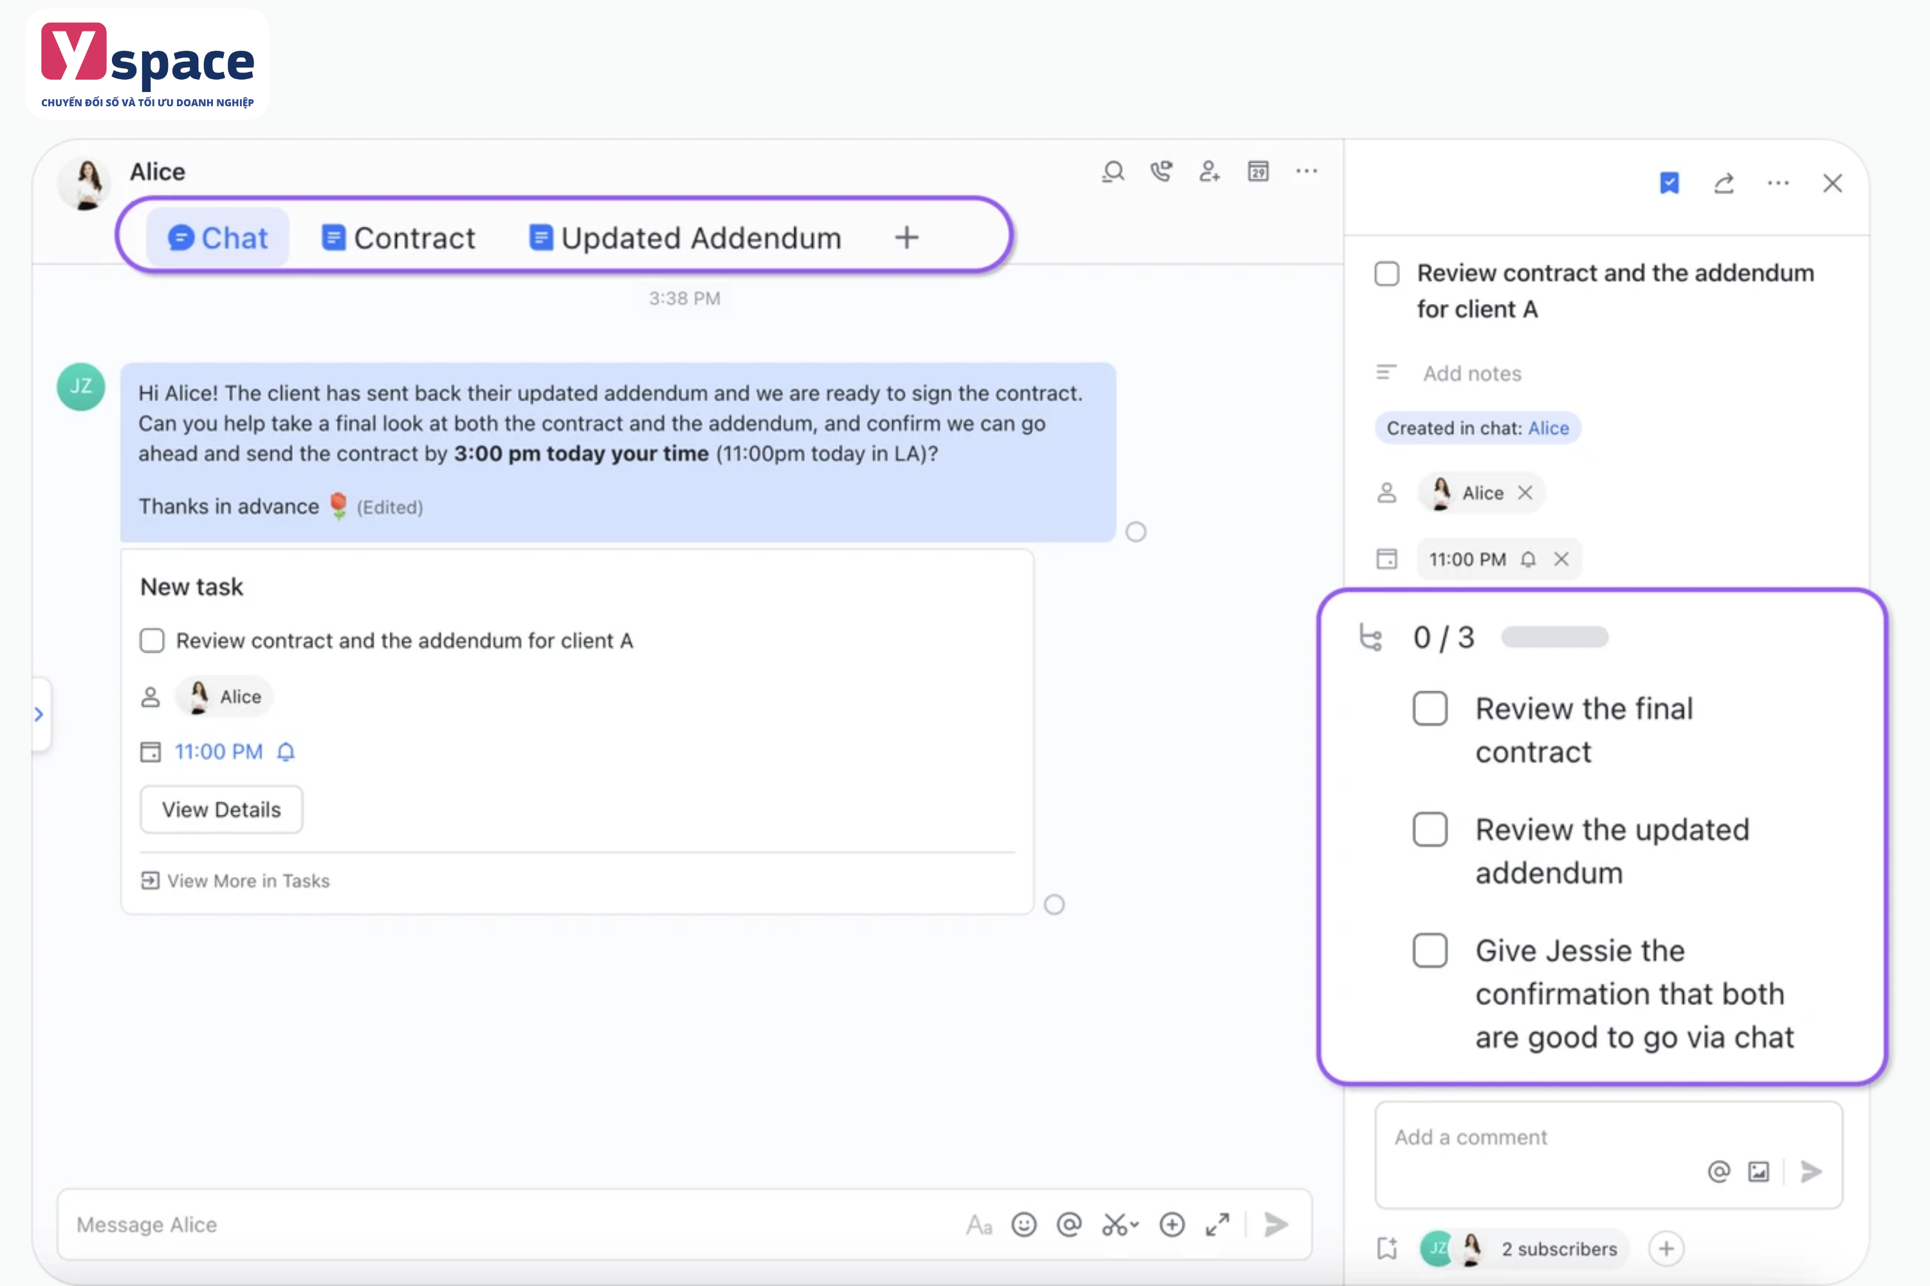Open the Updated Addendum tab

(685, 238)
